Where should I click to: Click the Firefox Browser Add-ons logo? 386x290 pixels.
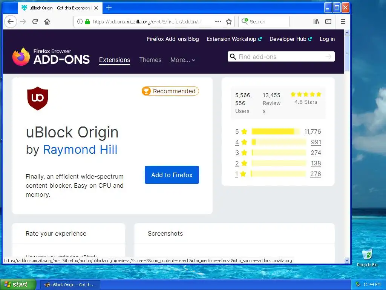(51, 57)
